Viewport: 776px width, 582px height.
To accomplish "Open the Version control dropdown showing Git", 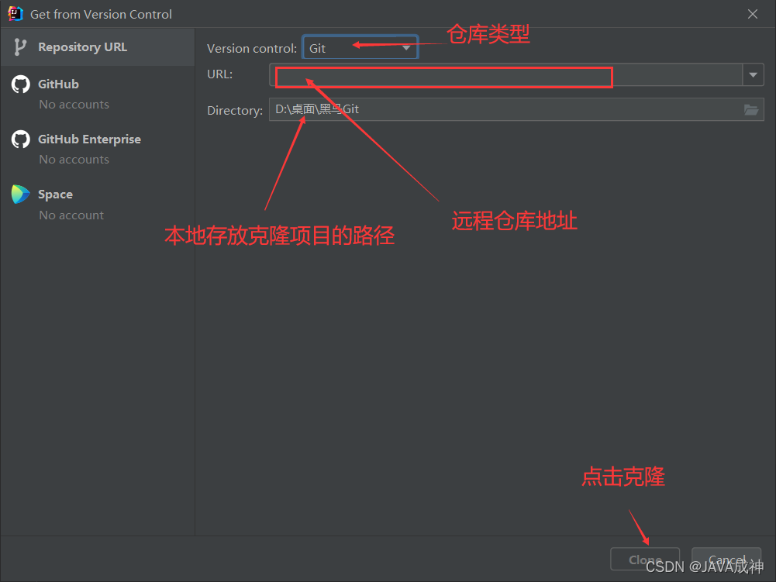I will [x=360, y=47].
